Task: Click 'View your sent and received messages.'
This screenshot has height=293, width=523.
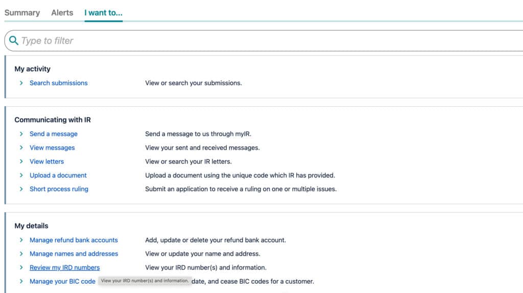Action: (x=202, y=148)
